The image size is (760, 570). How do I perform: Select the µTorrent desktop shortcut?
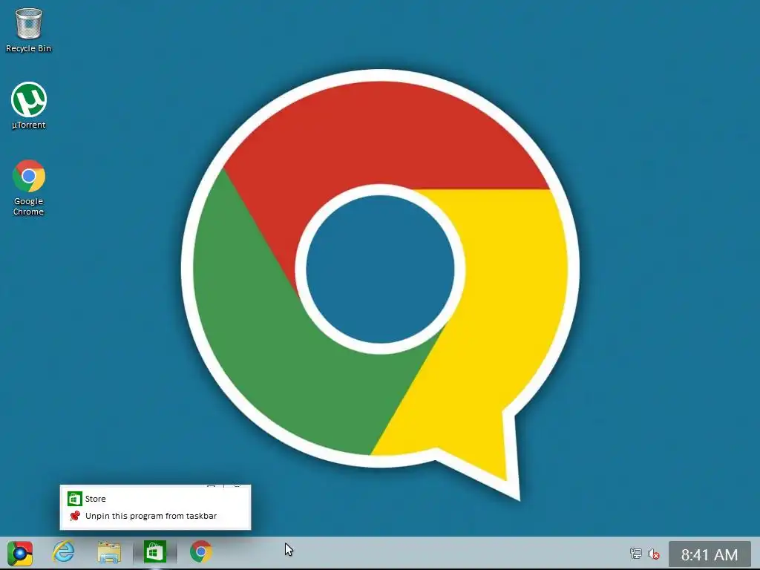point(29,105)
